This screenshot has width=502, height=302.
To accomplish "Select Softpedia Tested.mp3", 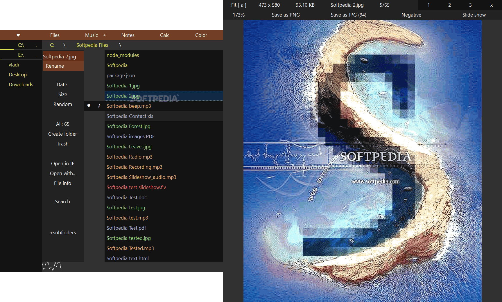I will point(164,248).
